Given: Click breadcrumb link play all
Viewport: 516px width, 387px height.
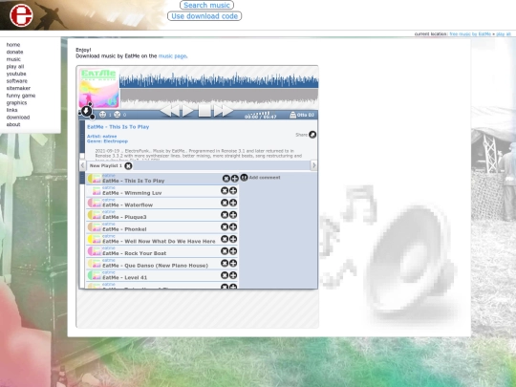Looking at the screenshot, I should pyautogui.click(x=504, y=33).
